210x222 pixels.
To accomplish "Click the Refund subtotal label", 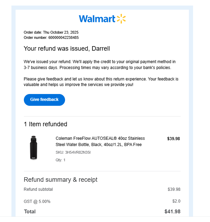I will pos(38,189).
